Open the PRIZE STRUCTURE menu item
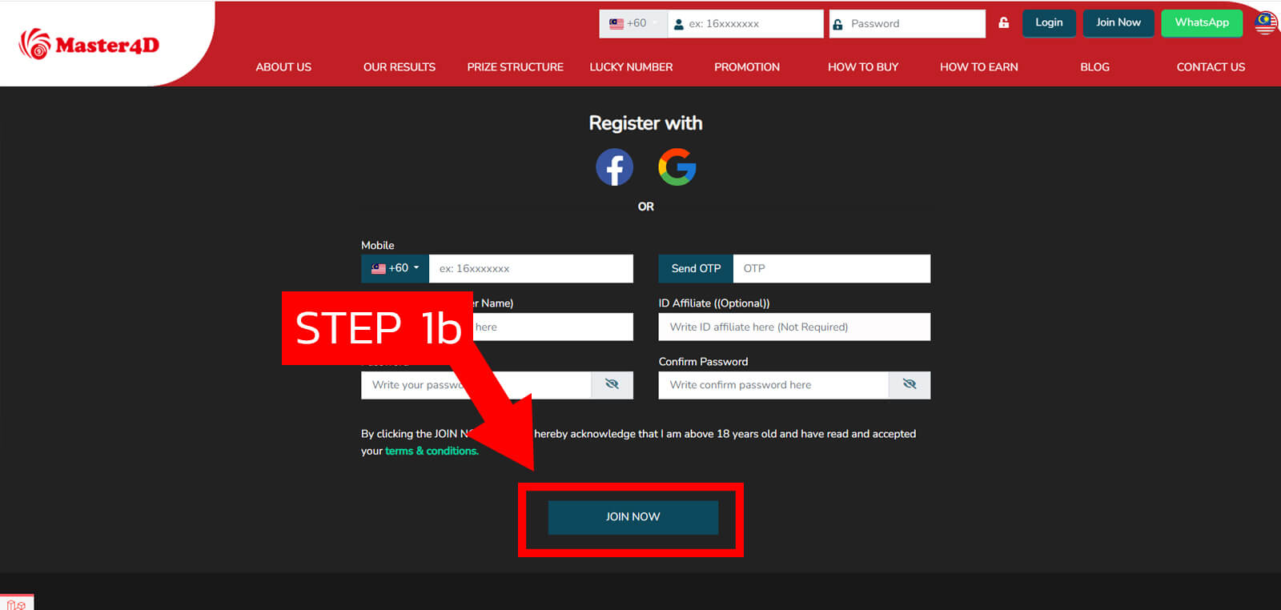The height and width of the screenshot is (610, 1281). point(515,67)
